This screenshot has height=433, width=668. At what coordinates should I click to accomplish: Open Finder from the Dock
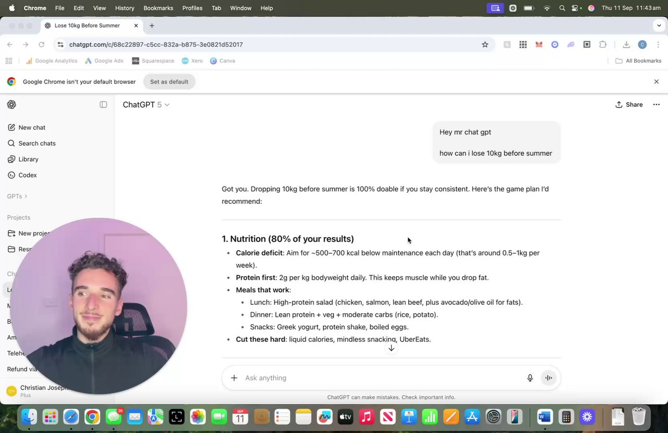[x=29, y=417]
